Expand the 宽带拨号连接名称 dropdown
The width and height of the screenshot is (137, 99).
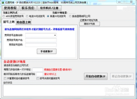point(55,35)
